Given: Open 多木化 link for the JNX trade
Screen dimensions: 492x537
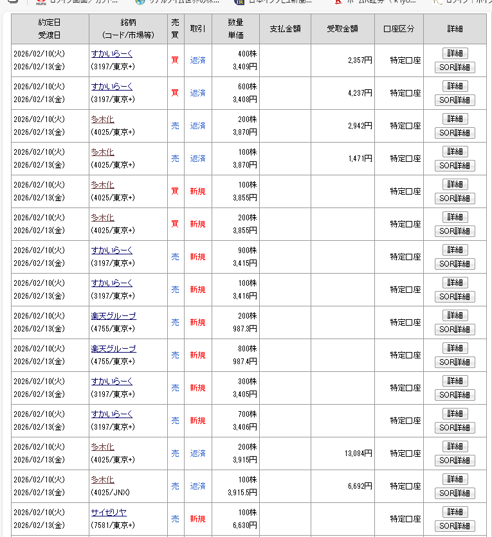Looking at the screenshot, I should click(102, 480).
